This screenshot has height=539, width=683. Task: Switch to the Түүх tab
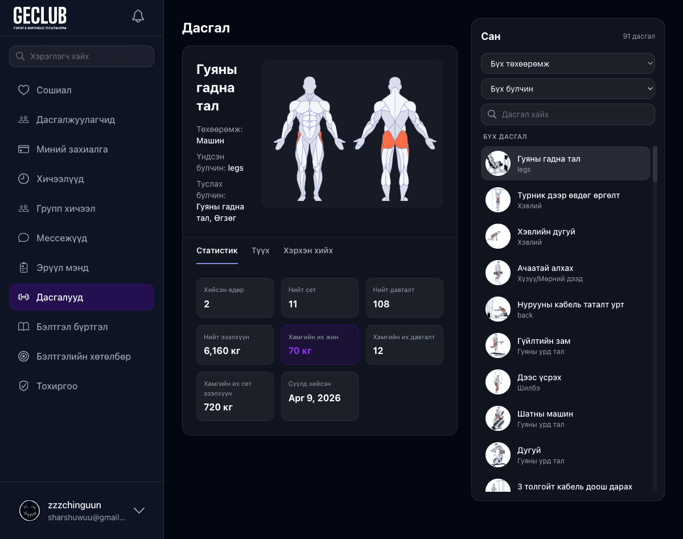(x=261, y=250)
